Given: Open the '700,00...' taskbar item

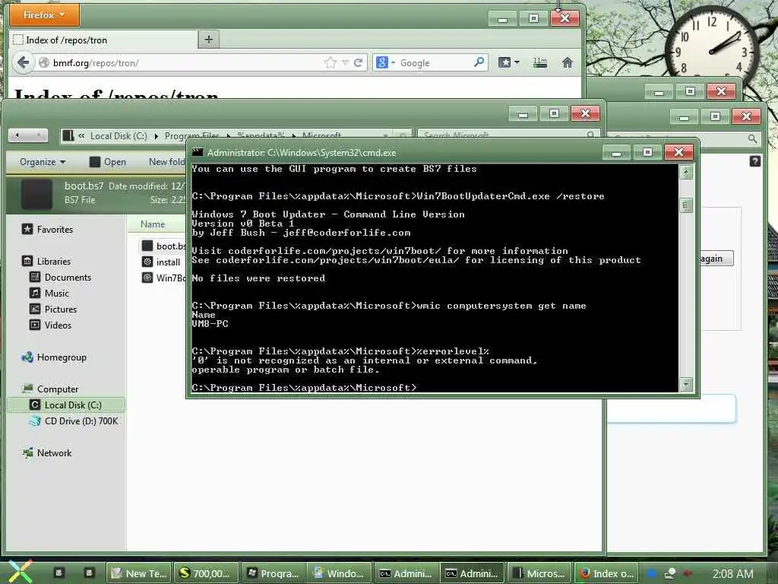Looking at the screenshot, I should pyautogui.click(x=206, y=573).
